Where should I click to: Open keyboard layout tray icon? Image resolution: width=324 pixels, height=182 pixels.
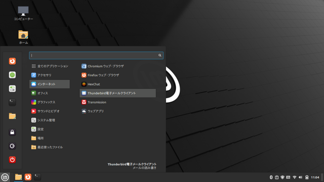288,177
